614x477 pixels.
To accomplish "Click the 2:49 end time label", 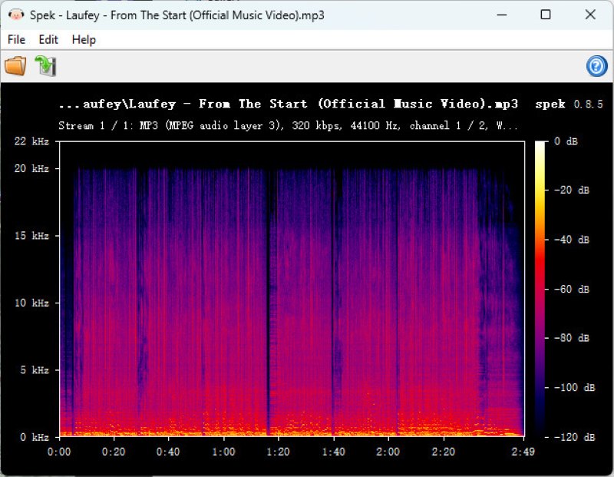I will (x=523, y=452).
